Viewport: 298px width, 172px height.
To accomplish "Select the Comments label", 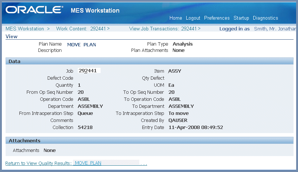I will coord(62,120).
